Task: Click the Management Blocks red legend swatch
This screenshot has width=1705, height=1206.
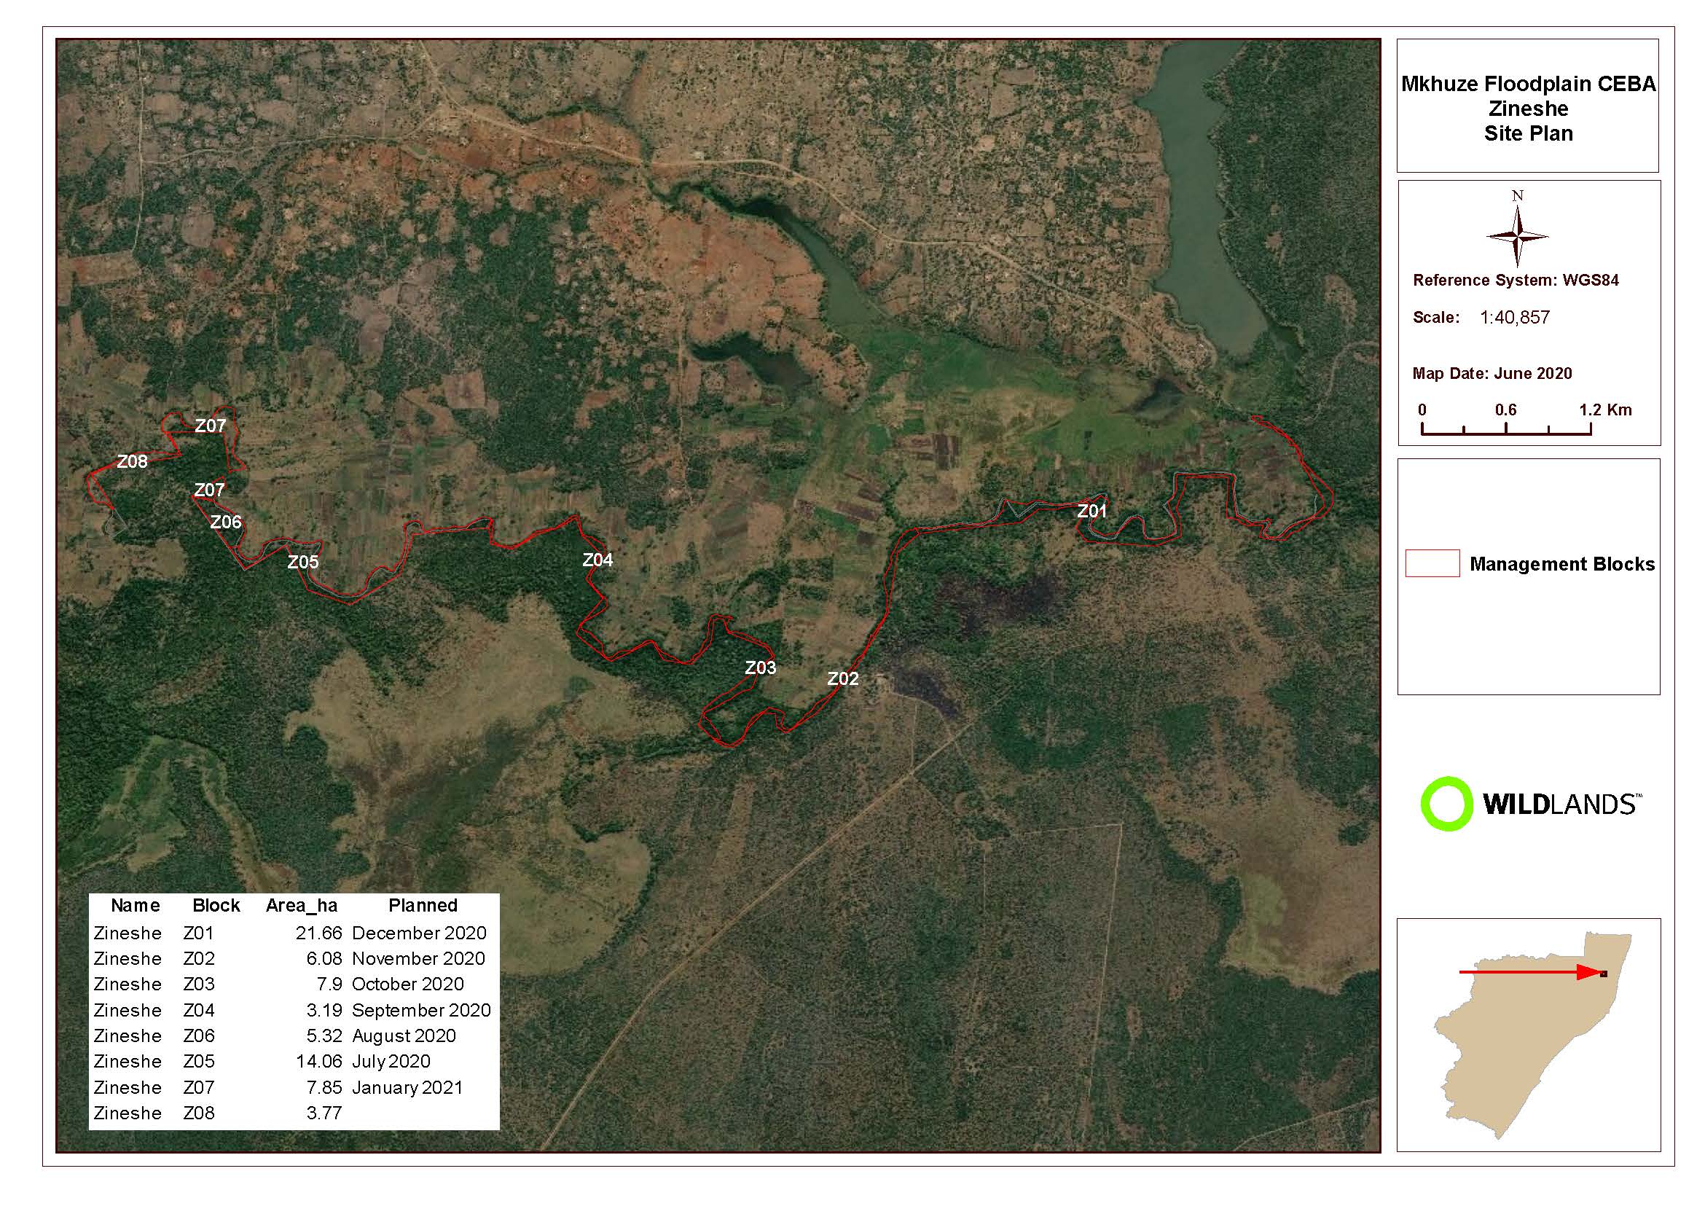Action: point(1432,563)
